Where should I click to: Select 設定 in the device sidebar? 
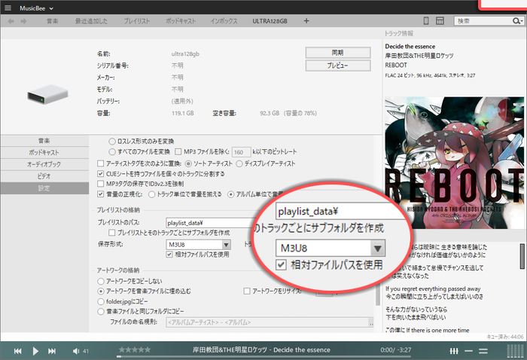[x=44, y=188]
